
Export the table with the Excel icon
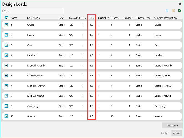pyautogui.click(x=180, y=11)
